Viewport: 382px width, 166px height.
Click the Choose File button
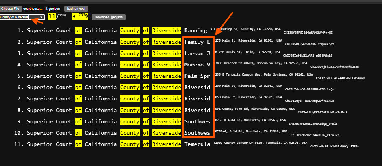point(11,8)
